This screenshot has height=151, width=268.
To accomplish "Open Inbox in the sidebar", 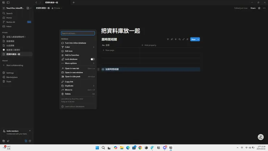I will coord(16,26).
